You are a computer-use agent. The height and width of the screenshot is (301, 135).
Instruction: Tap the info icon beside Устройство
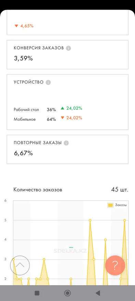pyautogui.click(x=48, y=83)
